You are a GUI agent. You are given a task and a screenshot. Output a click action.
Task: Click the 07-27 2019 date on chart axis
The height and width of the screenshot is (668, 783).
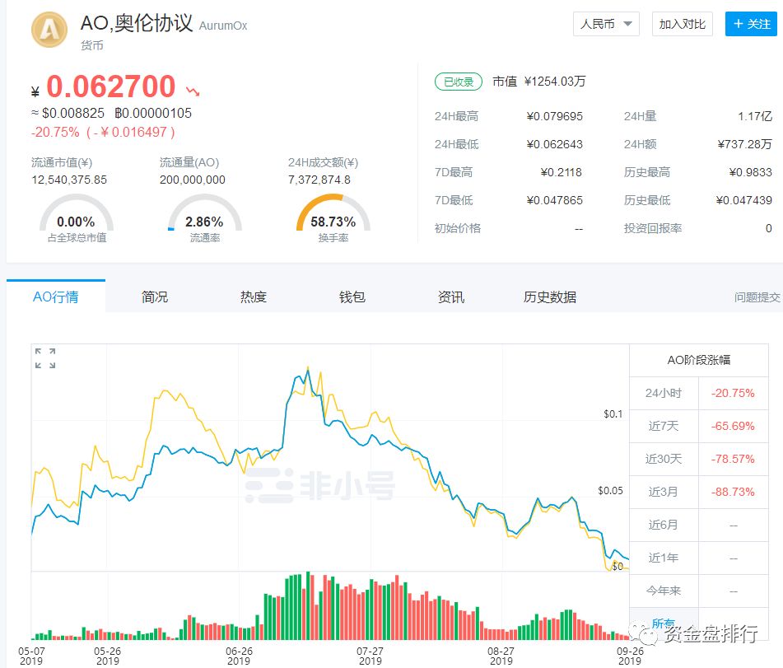(370, 656)
